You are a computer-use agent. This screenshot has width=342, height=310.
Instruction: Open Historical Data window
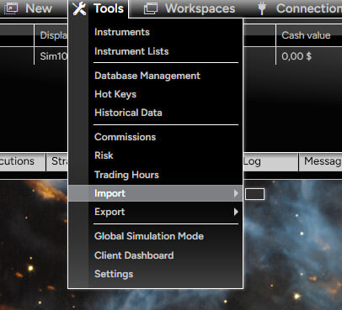tap(128, 113)
